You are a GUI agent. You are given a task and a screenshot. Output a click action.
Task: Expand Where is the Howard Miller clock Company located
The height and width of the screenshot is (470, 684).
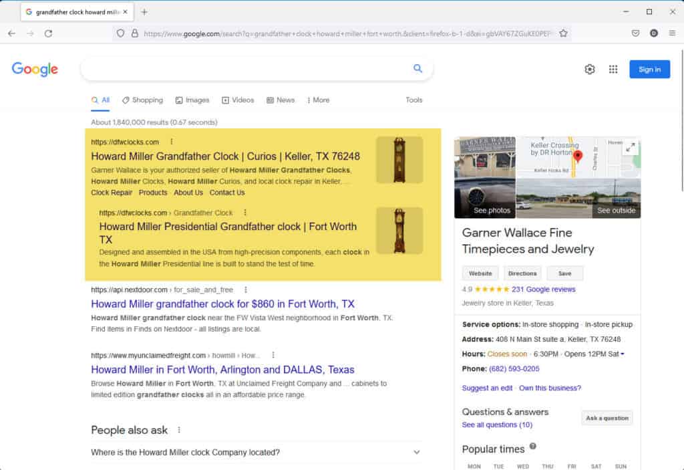click(256, 453)
